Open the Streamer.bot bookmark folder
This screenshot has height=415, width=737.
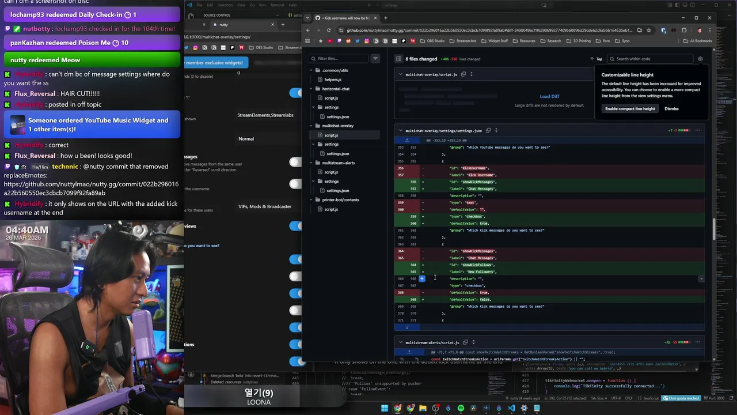(464, 41)
